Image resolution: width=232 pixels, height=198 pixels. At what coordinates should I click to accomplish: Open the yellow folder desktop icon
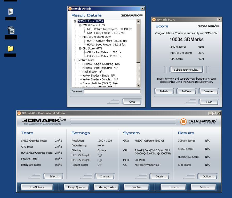pyautogui.click(x=11, y=49)
